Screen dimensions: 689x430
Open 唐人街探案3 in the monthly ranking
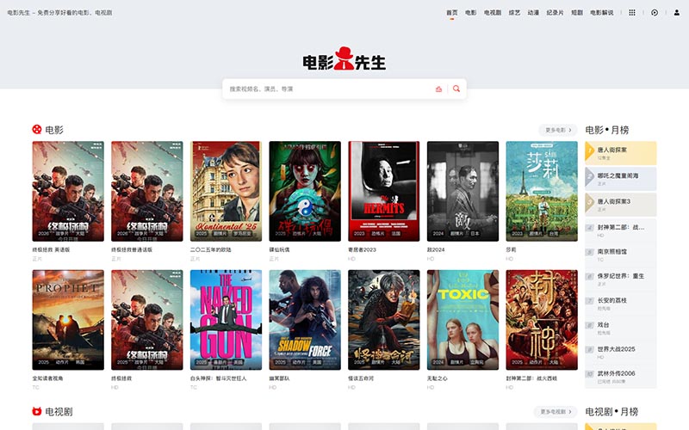pyautogui.click(x=620, y=205)
